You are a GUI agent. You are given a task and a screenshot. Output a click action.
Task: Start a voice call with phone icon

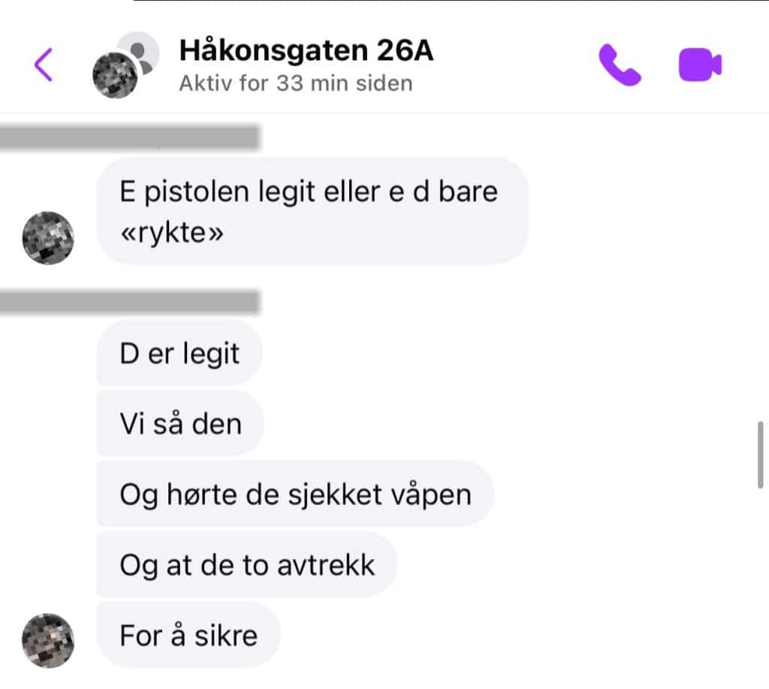[x=620, y=65]
